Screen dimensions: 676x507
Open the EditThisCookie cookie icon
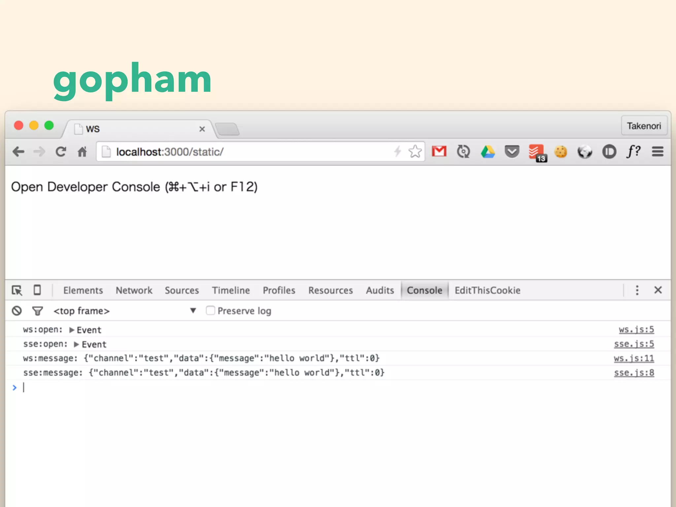pos(560,152)
